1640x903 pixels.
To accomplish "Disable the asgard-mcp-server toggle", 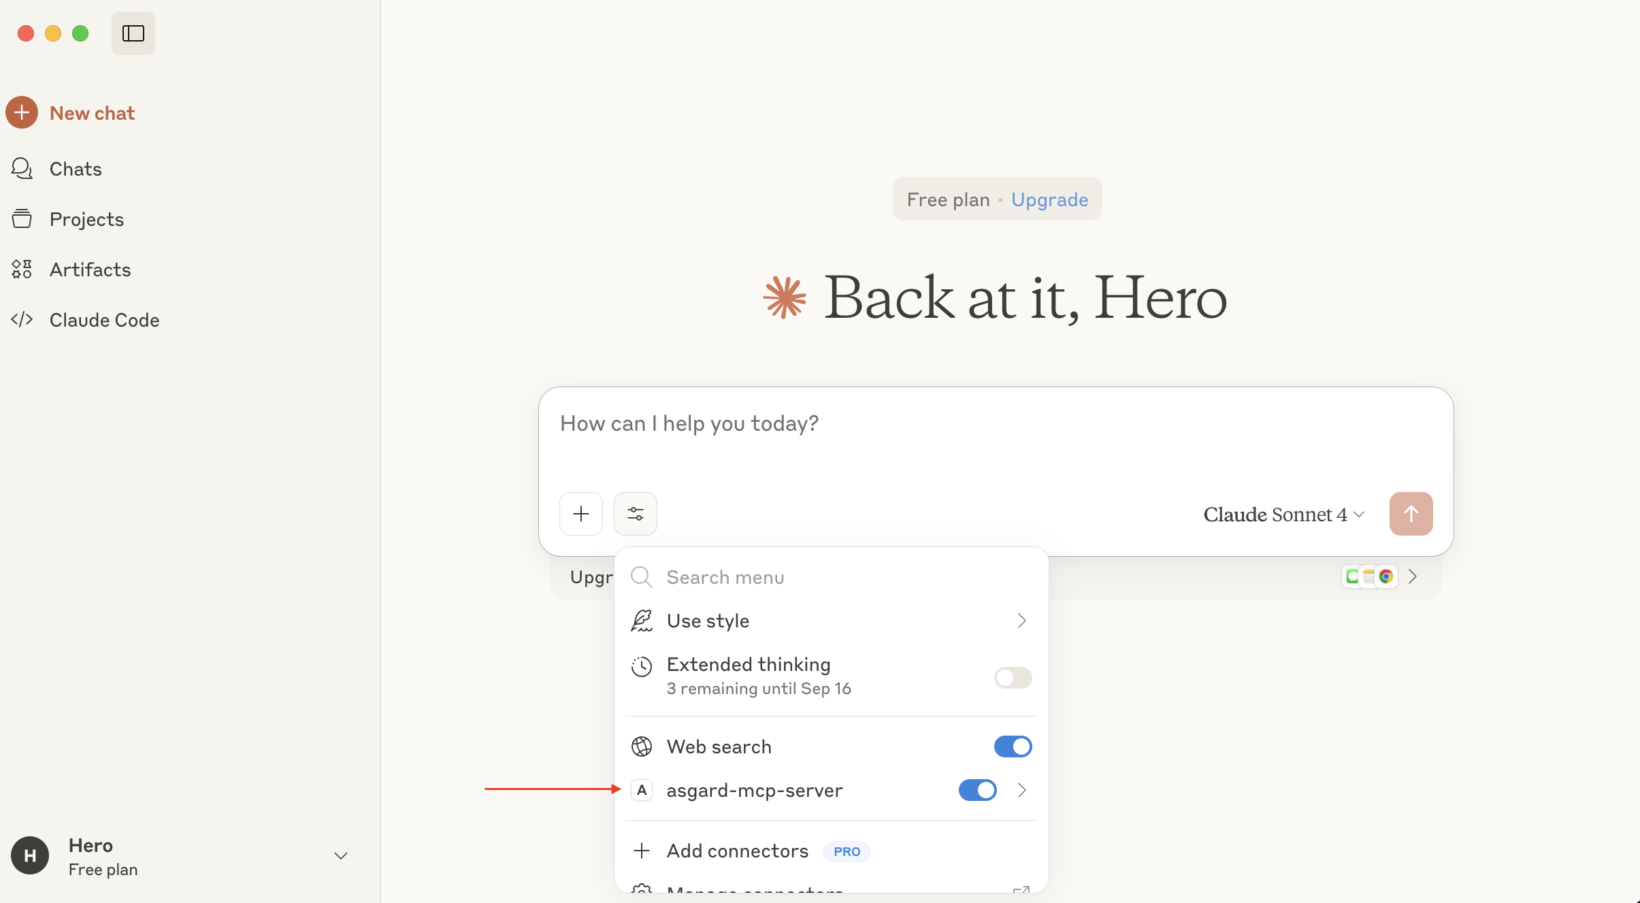I will [977, 790].
